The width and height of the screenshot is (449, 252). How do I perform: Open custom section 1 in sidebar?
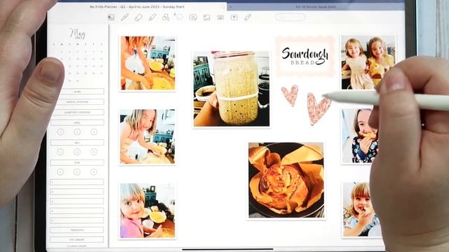[x=77, y=182]
